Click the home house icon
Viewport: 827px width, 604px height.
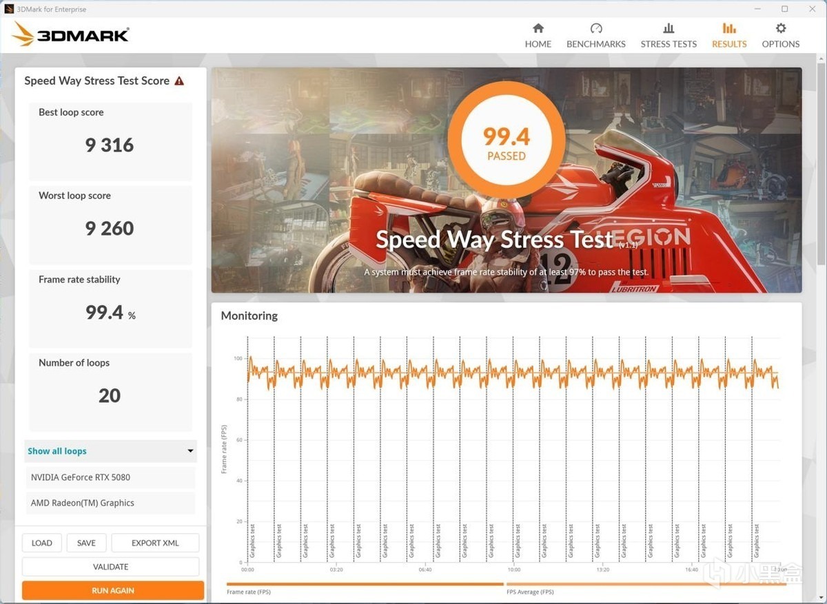[538, 28]
